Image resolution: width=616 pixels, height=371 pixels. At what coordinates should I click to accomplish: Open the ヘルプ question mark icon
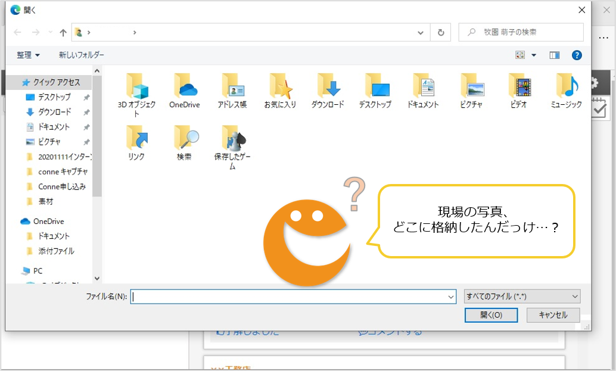[576, 55]
